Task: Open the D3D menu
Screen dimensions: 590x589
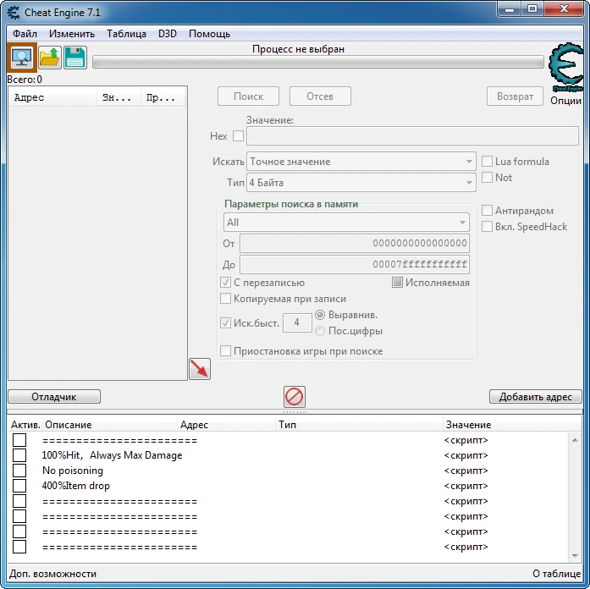Action: pyautogui.click(x=168, y=34)
